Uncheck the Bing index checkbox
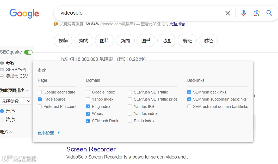 pos(88,107)
